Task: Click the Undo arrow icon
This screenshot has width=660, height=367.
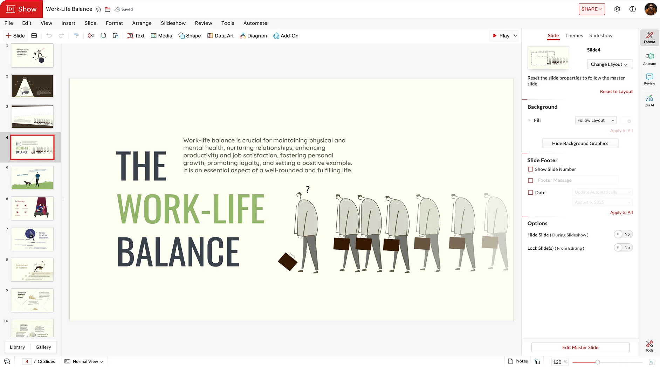Action: pyautogui.click(x=49, y=36)
